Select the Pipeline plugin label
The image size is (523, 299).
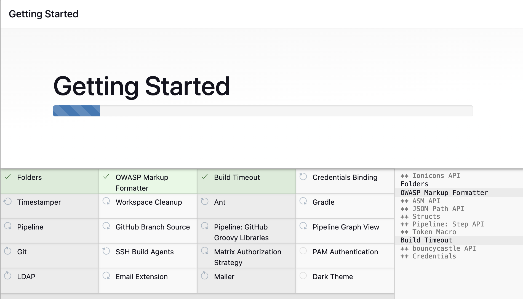[x=30, y=227]
